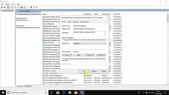
Task: Click the Back arrow toolbar icon
Action: (x=2, y=7)
